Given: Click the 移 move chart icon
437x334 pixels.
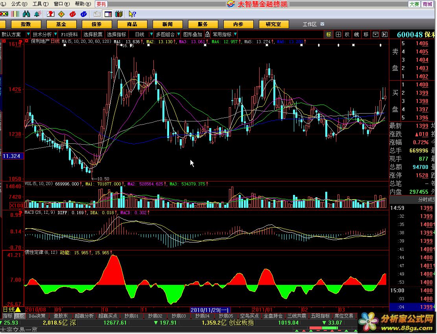Looking at the screenshot, I should coord(366,35).
